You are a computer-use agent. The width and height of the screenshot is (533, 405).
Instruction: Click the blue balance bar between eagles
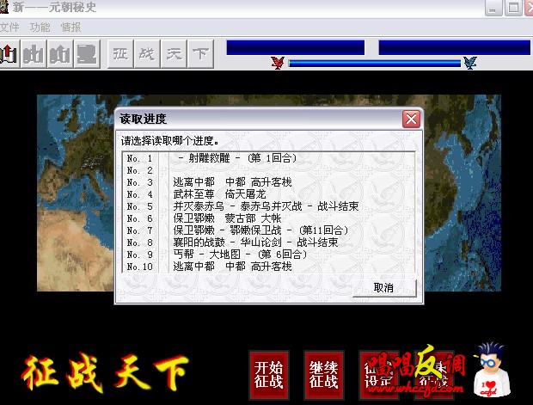click(374, 63)
